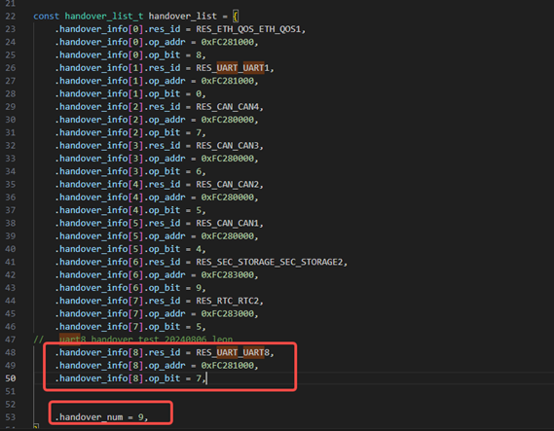Image resolution: width=554 pixels, height=431 pixels.
Task: Click handover_info[4].op_bit line 37
Action: [130, 210]
